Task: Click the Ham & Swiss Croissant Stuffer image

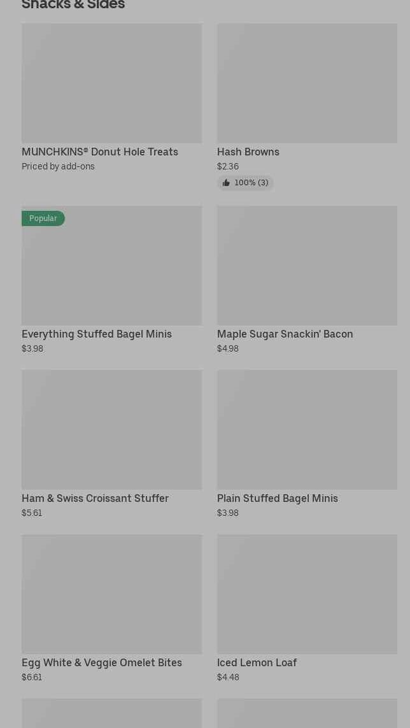Action: click(x=111, y=430)
